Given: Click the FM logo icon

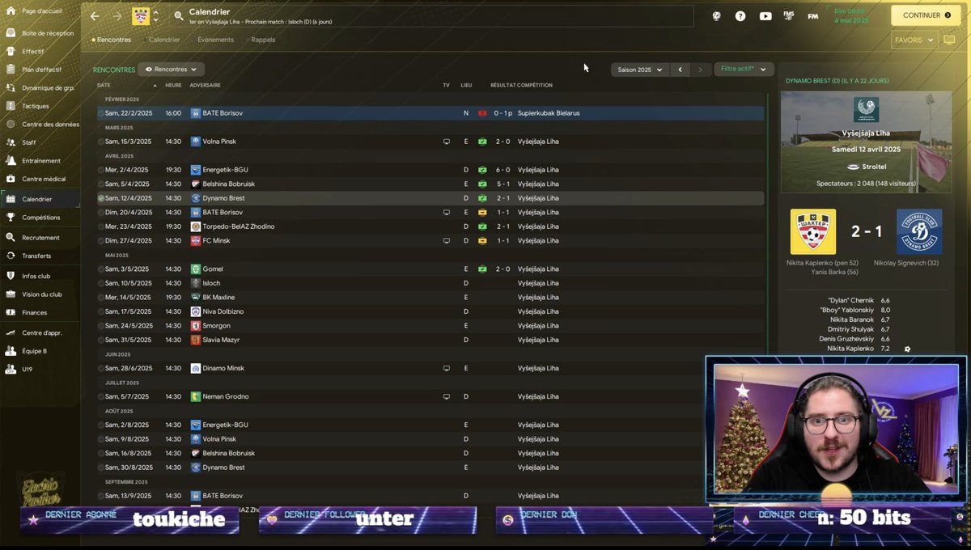Looking at the screenshot, I should 813,16.
